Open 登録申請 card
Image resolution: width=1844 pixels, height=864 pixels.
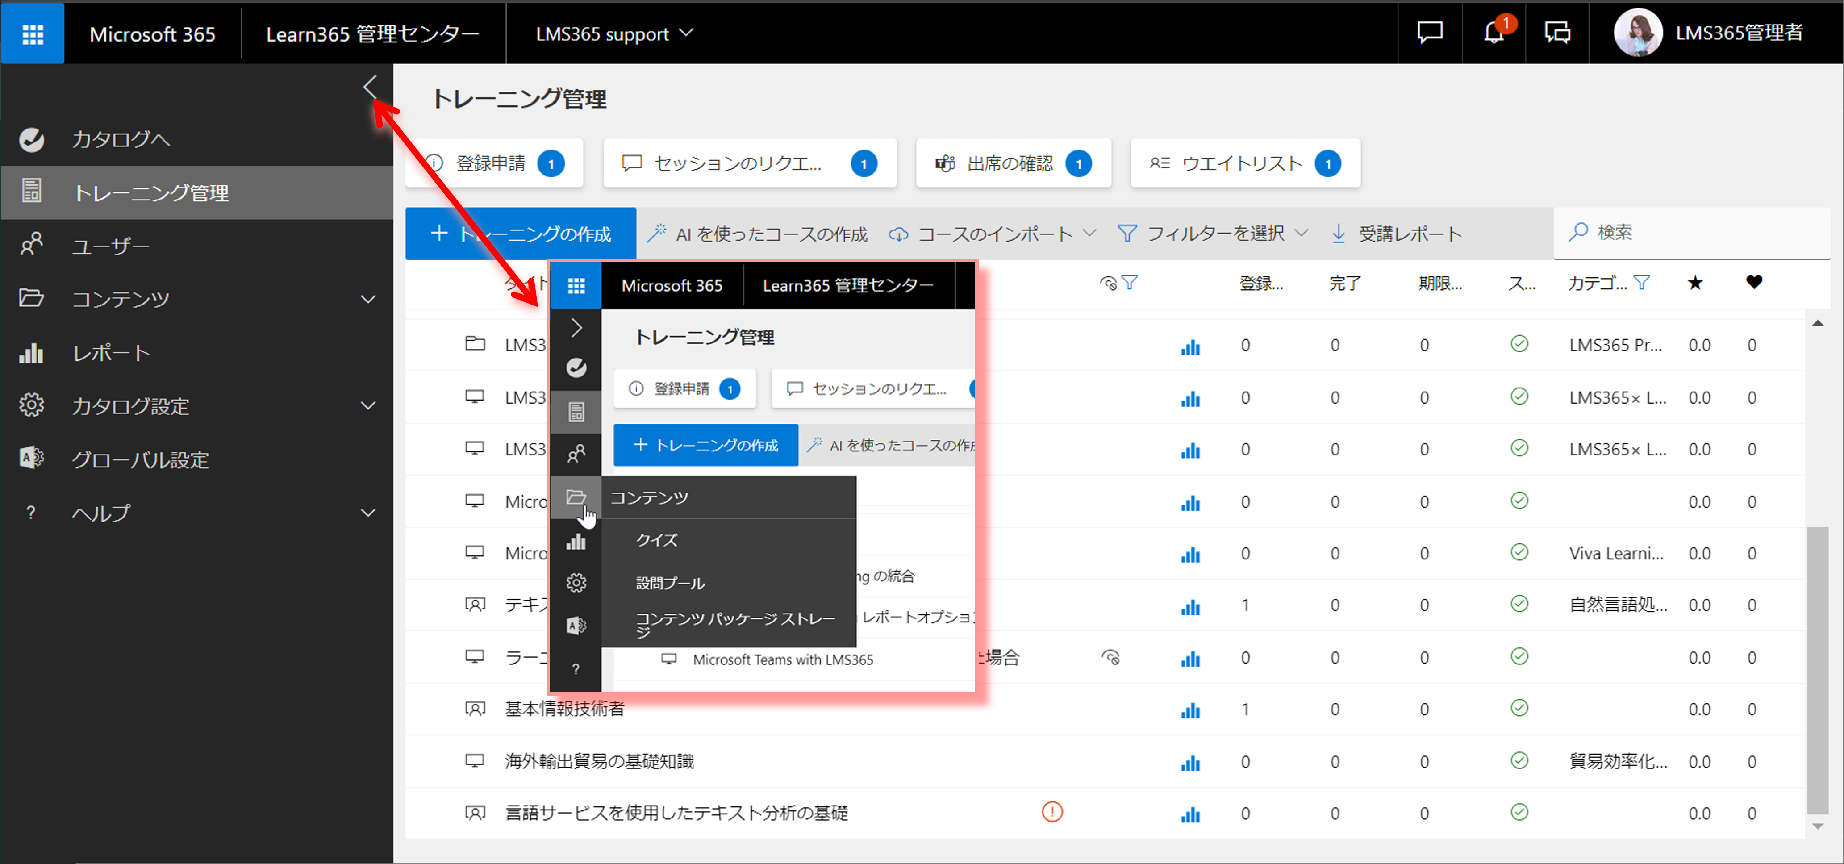click(495, 163)
